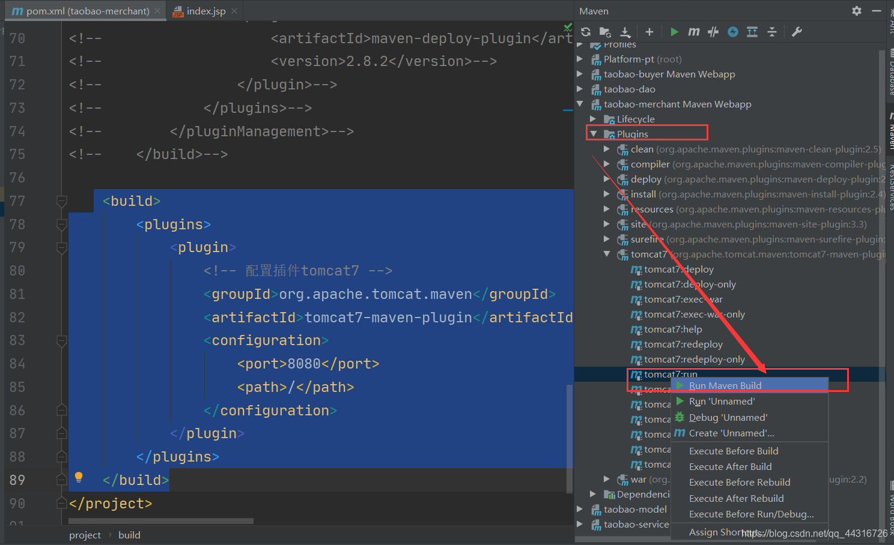This screenshot has width=894, height=545.
Task: Choose Execute Before Rebuild menu entry
Action: (x=750, y=482)
